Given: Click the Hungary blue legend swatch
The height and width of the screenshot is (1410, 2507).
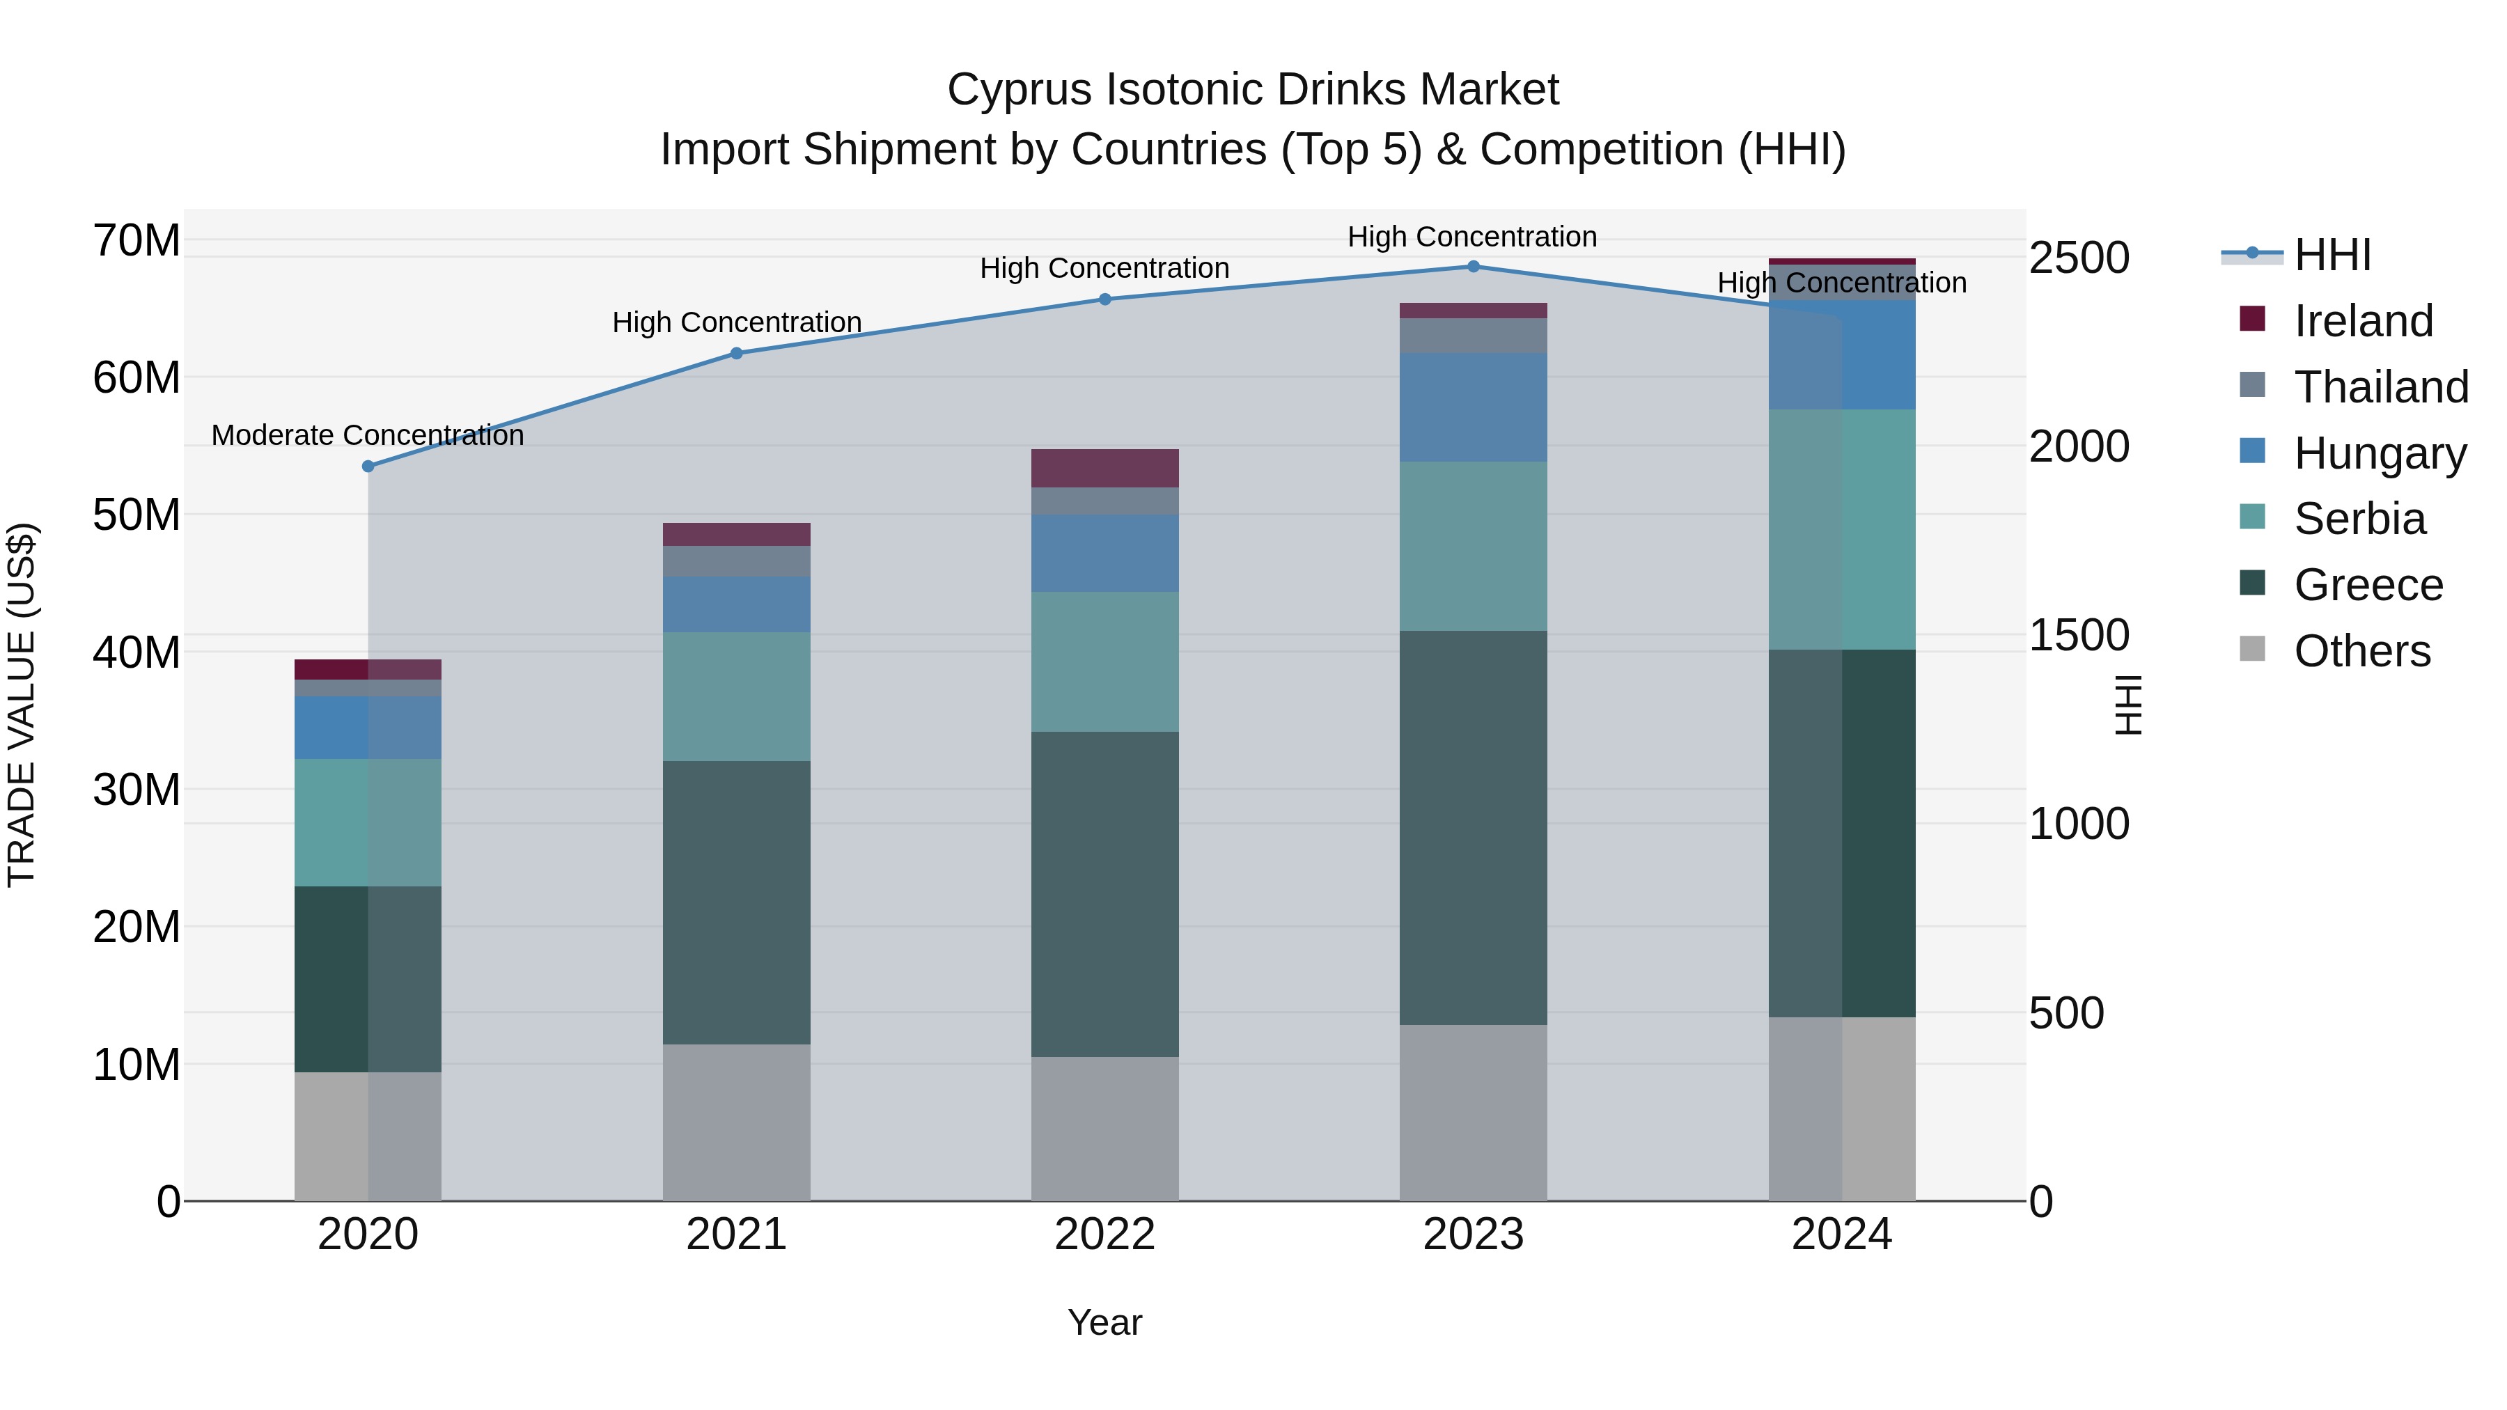Looking at the screenshot, I should [x=2252, y=451].
